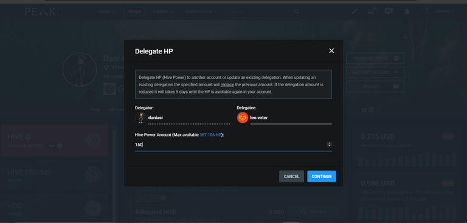The width and height of the screenshot is (467, 223).
Task: Expand the Explore dropdown menu
Action: [x=163, y=12]
